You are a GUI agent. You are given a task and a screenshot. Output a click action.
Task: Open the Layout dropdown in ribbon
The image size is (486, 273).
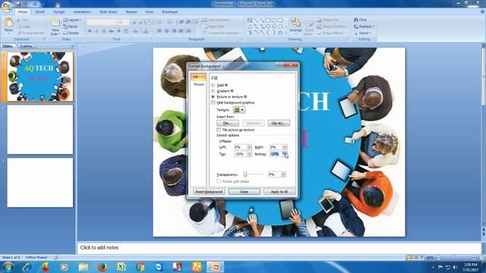pyautogui.click(x=73, y=20)
